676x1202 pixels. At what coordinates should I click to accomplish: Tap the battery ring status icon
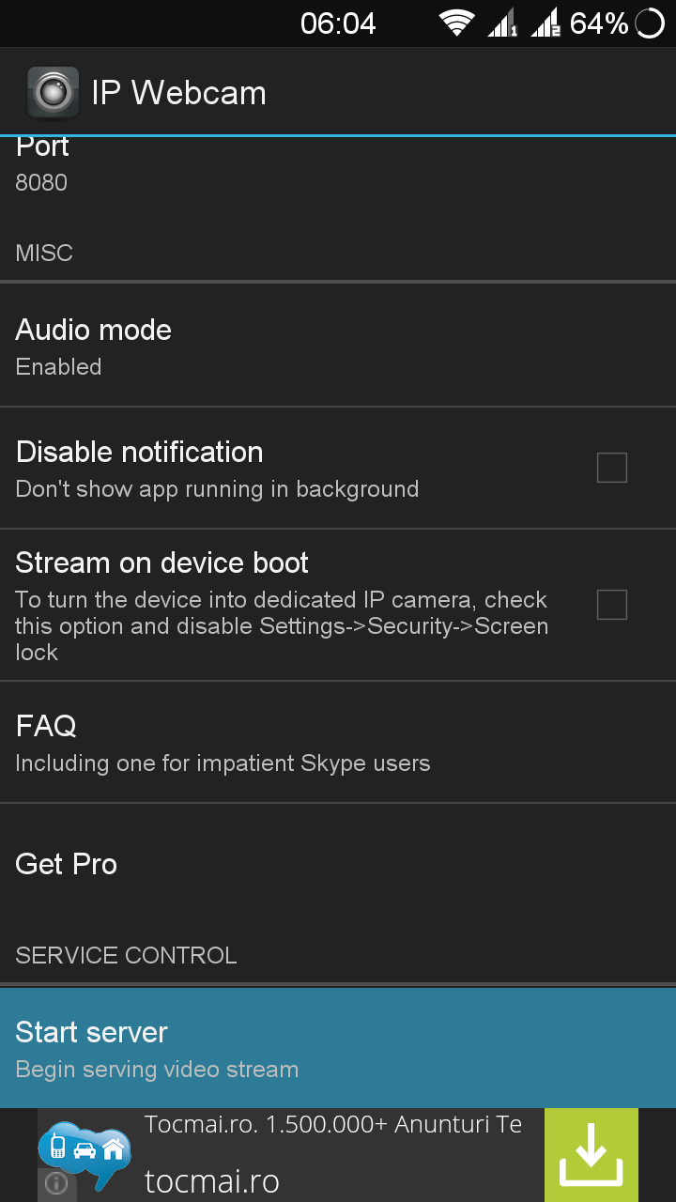click(650, 23)
